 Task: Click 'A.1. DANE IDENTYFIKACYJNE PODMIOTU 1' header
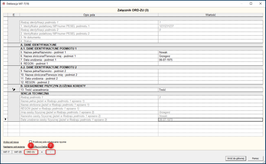49,49
